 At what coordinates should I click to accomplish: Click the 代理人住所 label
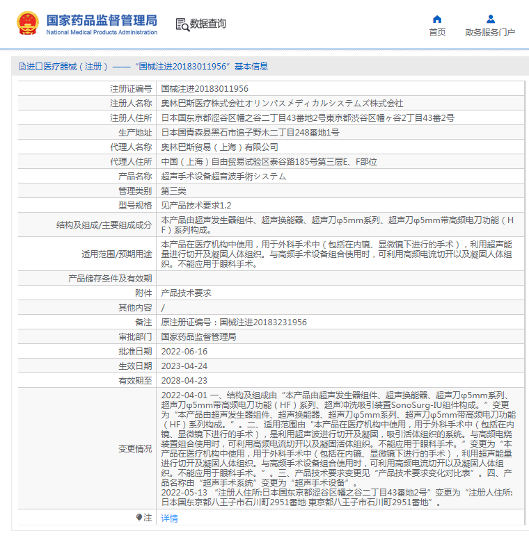(x=131, y=162)
